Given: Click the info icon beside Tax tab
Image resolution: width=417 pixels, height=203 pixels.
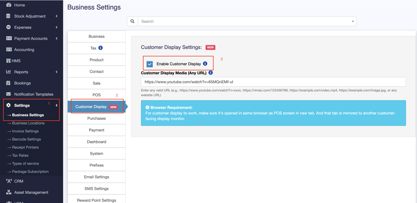Looking at the screenshot, I should [101, 48].
